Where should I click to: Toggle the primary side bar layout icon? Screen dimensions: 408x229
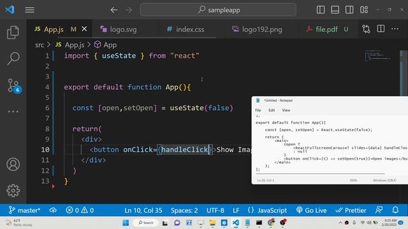(x=321, y=10)
